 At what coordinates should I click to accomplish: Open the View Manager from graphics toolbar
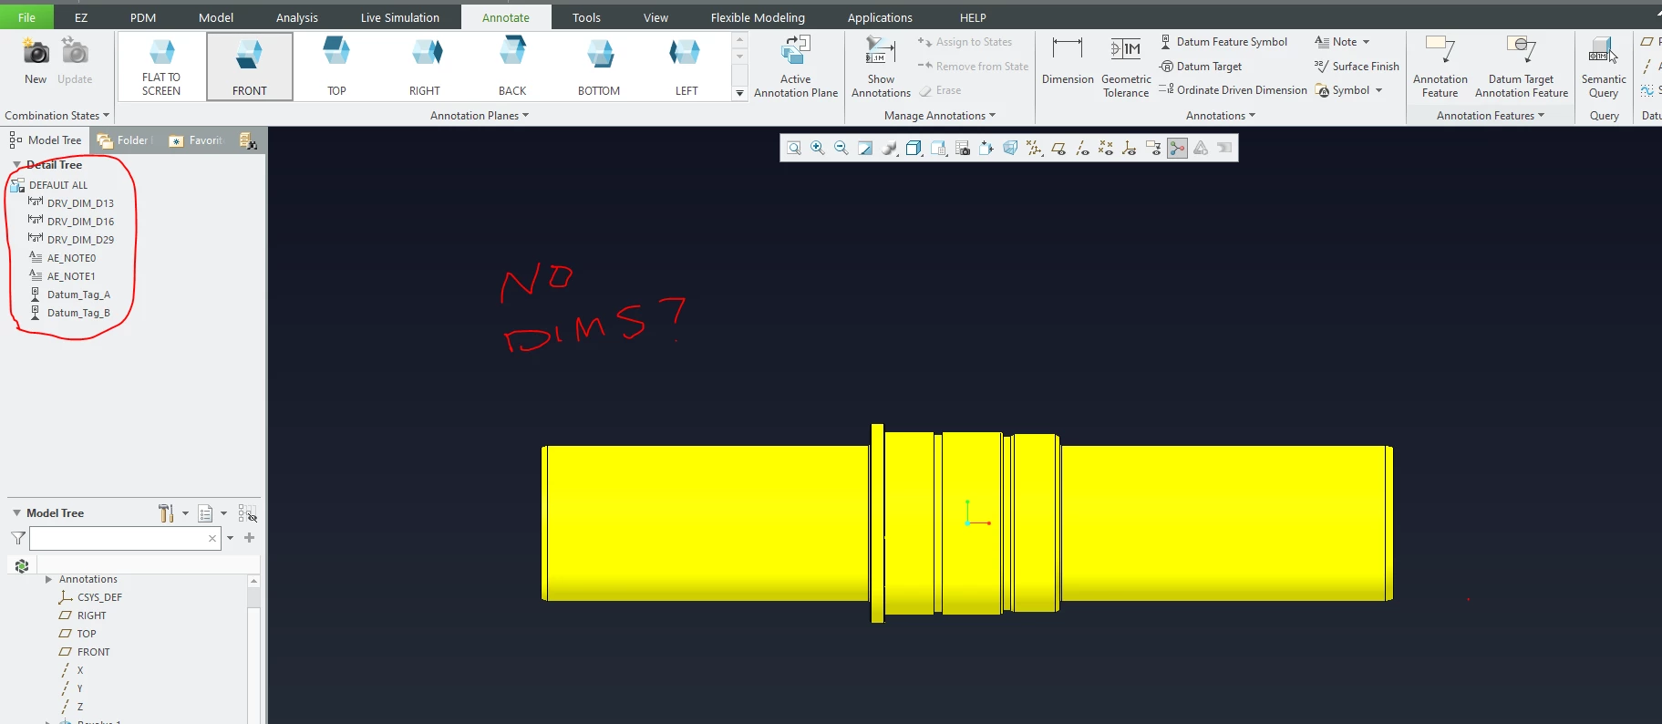click(x=963, y=148)
